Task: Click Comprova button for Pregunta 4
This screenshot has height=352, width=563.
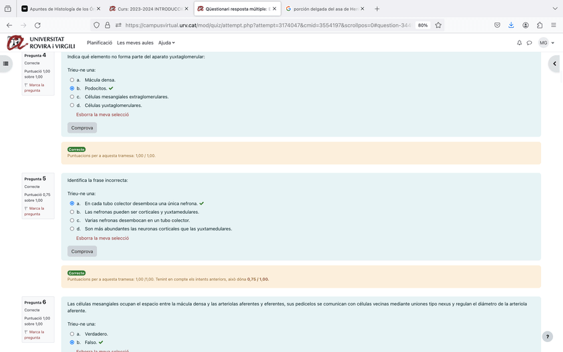Action: tap(82, 128)
